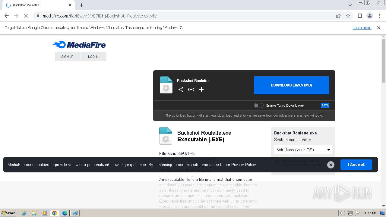Click the BETA badge
The width and height of the screenshot is (386, 217).
click(x=325, y=105)
